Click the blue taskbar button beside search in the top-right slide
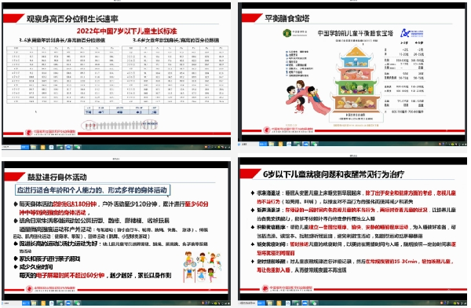 [x=264, y=144]
